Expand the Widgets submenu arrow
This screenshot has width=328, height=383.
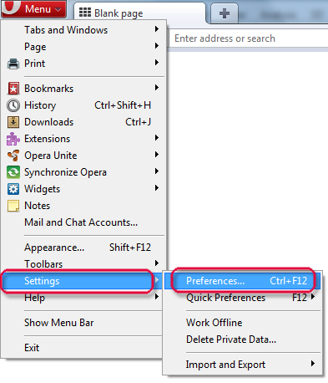coord(157,188)
